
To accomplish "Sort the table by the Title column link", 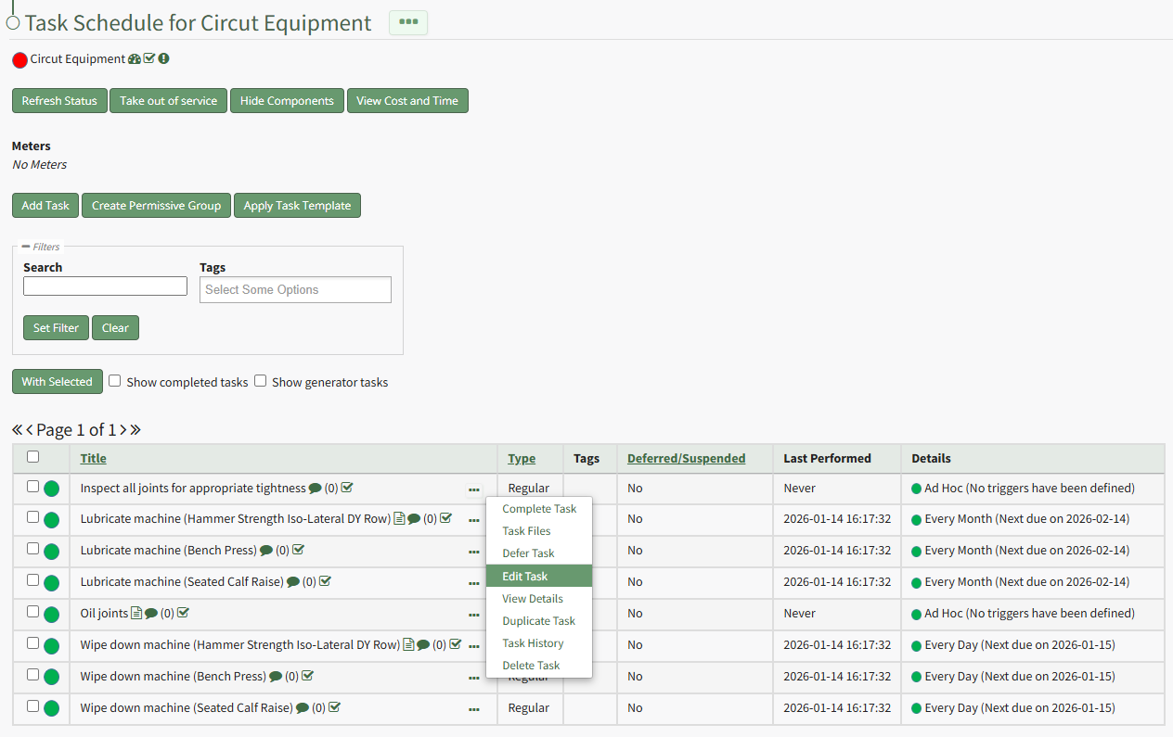I will pyautogui.click(x=93, y=459).
